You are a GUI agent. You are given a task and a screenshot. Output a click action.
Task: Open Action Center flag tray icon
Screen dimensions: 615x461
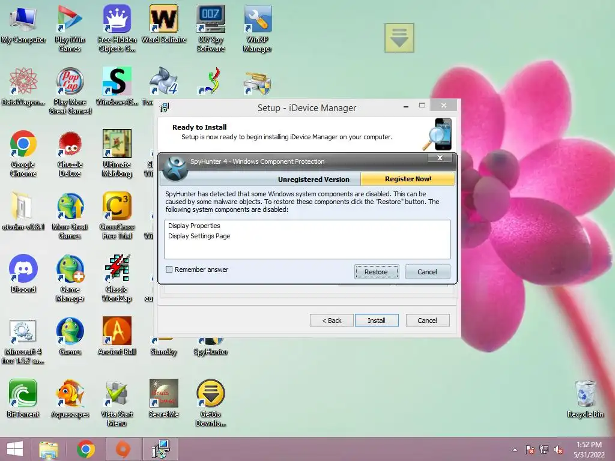point(530,450)
